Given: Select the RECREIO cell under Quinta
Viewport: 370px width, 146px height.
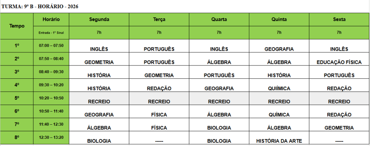Looking at the screenshot, I should click(279, 98).
